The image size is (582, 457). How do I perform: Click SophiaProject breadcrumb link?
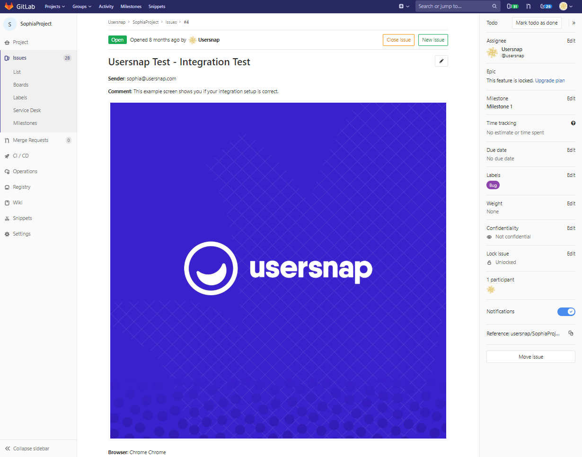click(146, 22)
